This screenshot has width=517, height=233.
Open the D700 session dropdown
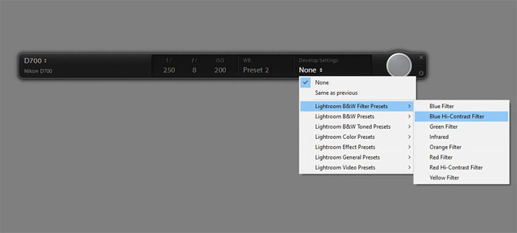[35, 61]
